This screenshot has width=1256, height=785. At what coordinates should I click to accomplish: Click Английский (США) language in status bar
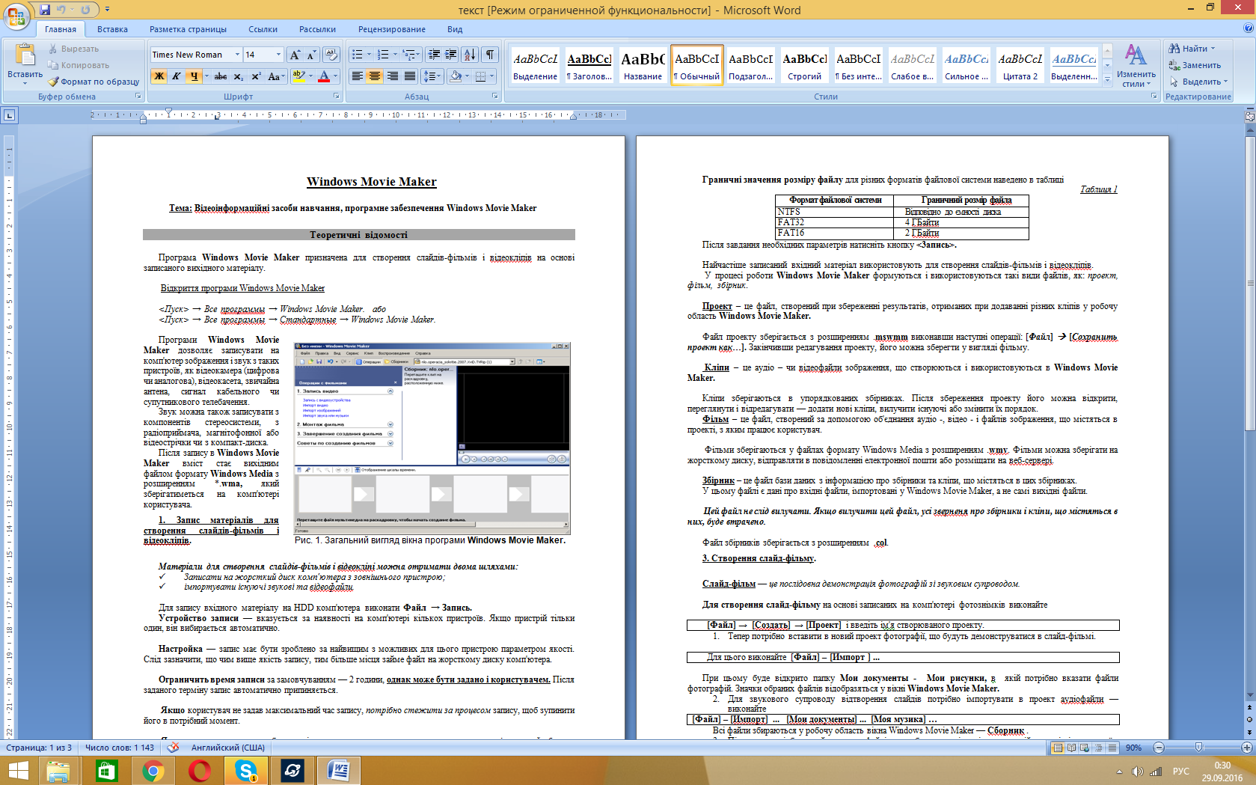click(x=228, y=748)
